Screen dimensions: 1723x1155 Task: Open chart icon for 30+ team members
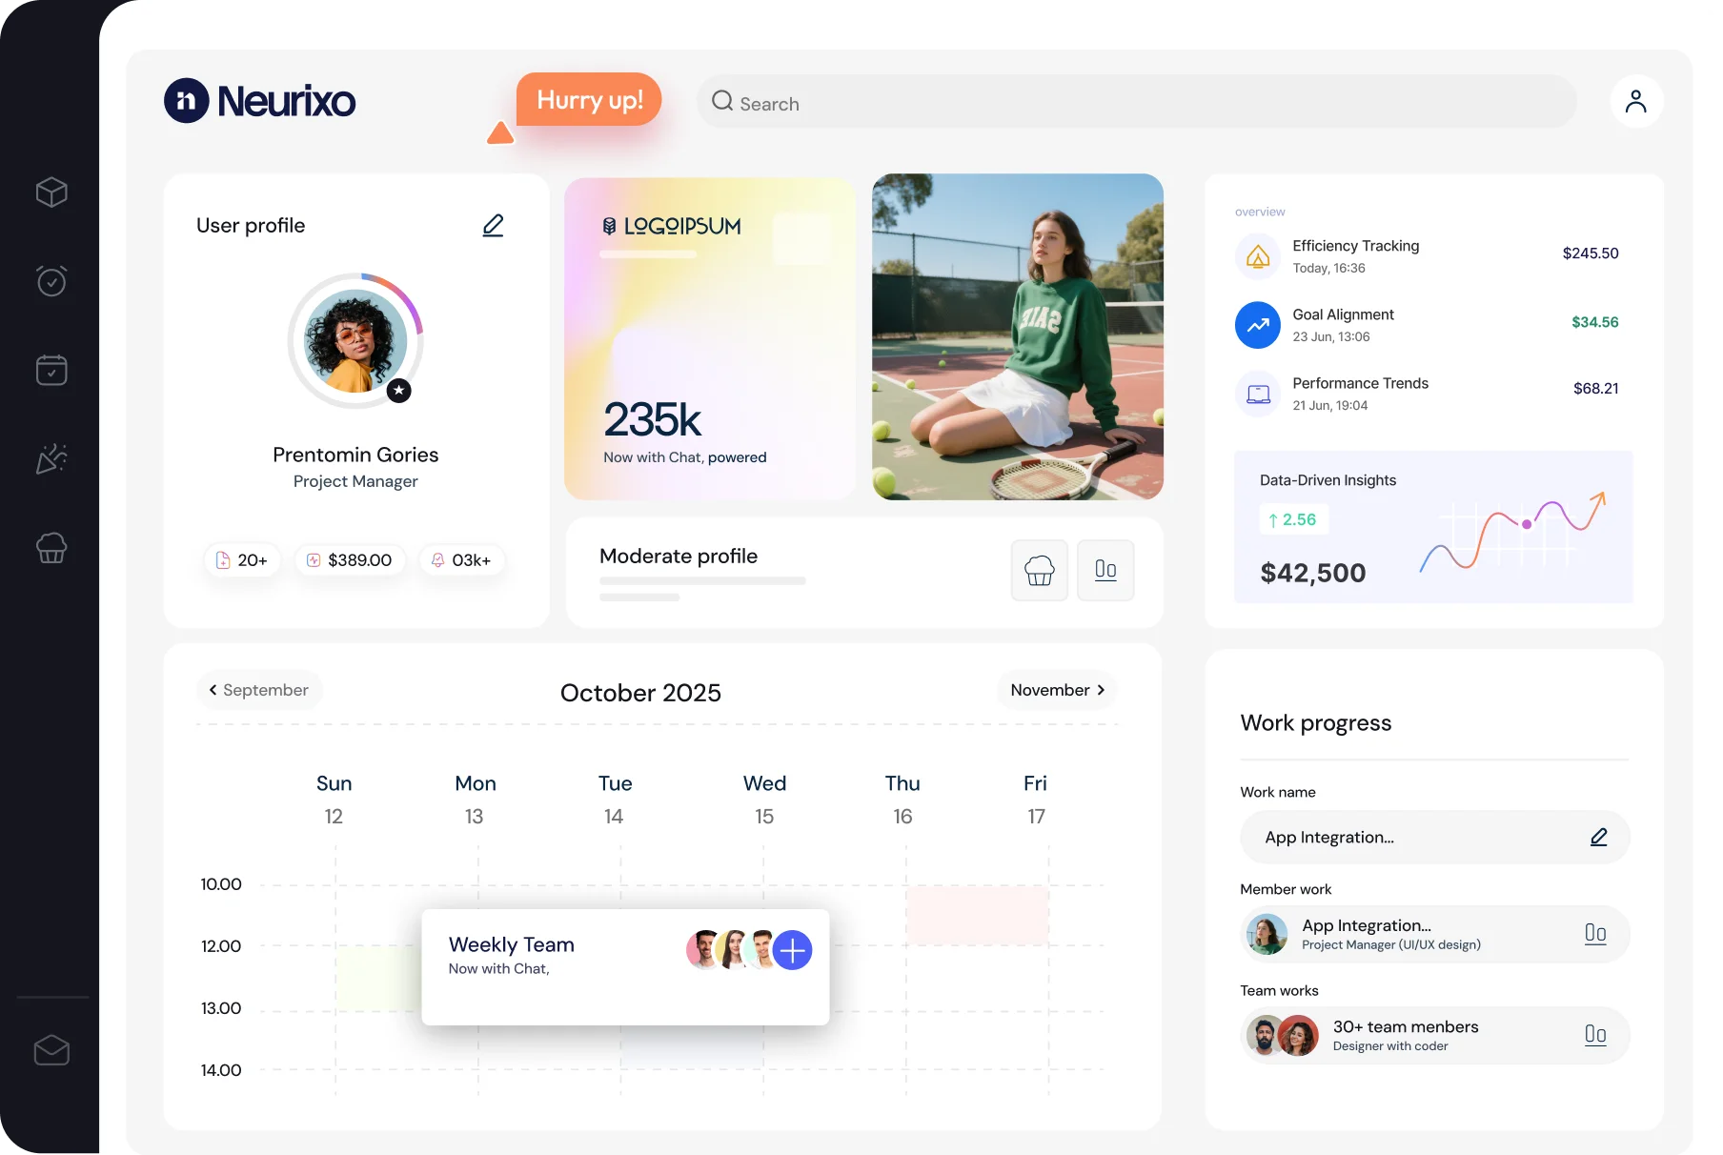(x=1595, y=1035)
